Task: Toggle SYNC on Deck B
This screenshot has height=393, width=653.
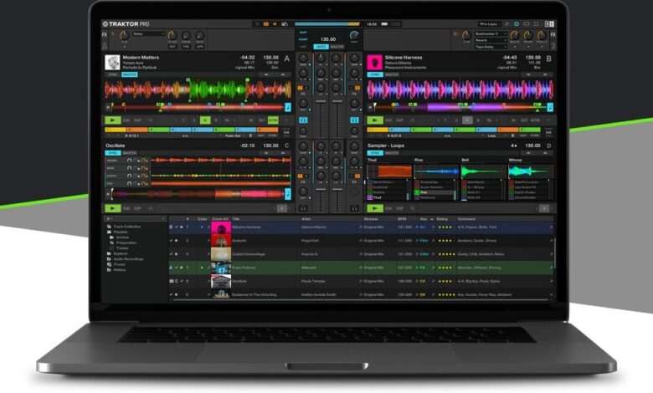Action: click(x=375, y=74)
